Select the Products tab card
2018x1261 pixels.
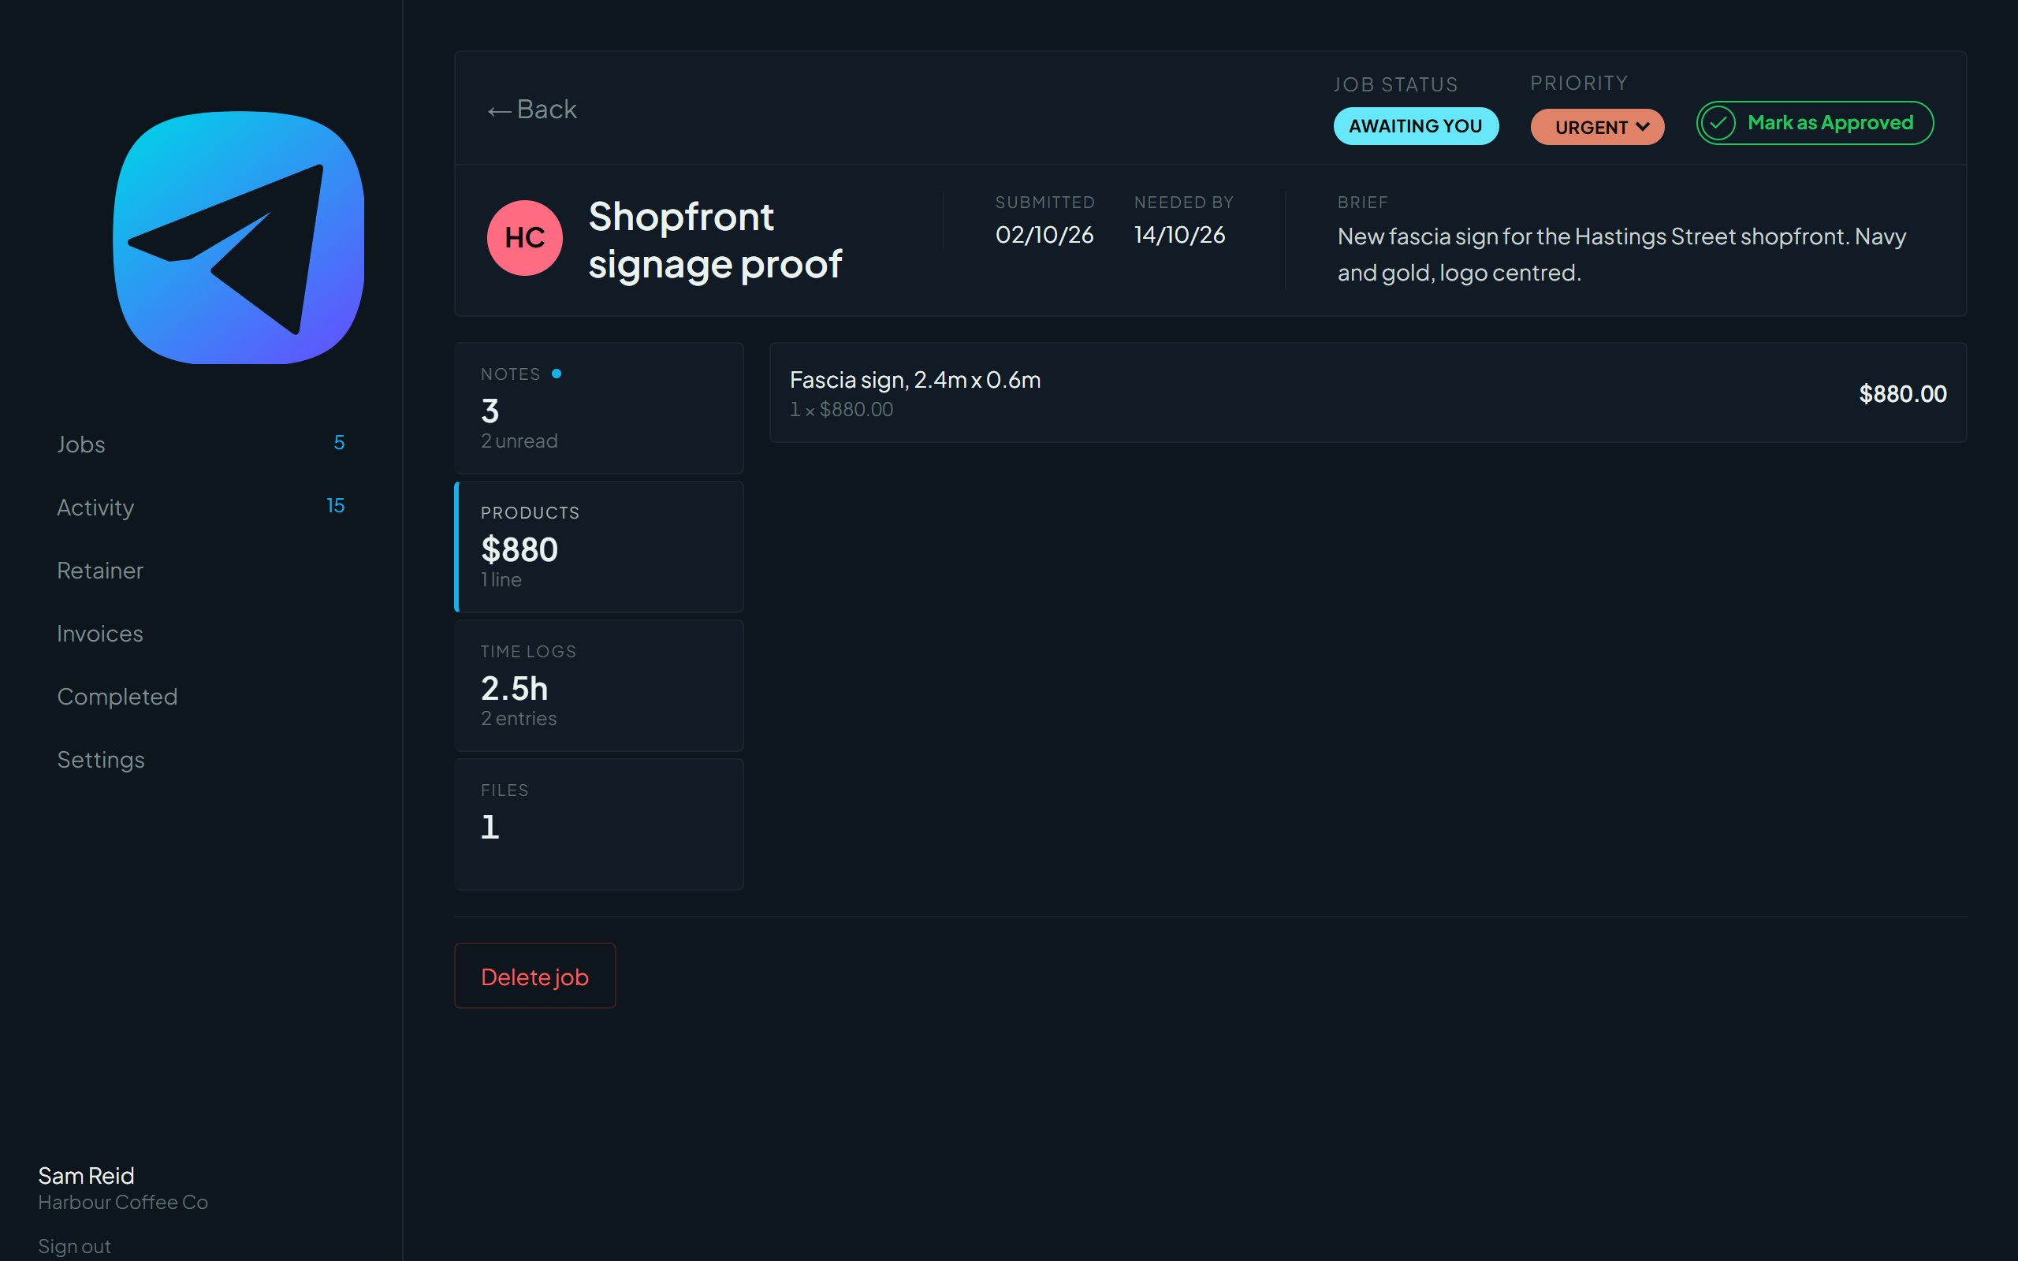[x=599, y=547]
